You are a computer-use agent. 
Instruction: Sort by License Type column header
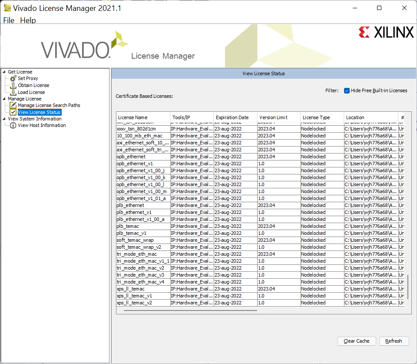(322, 117)
